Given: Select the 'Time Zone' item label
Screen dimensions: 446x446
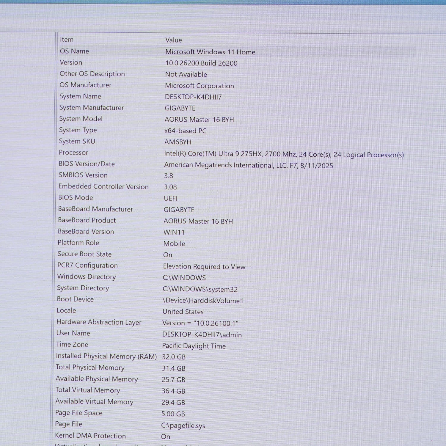Looking at the screenshot, I should coord(72,344).
